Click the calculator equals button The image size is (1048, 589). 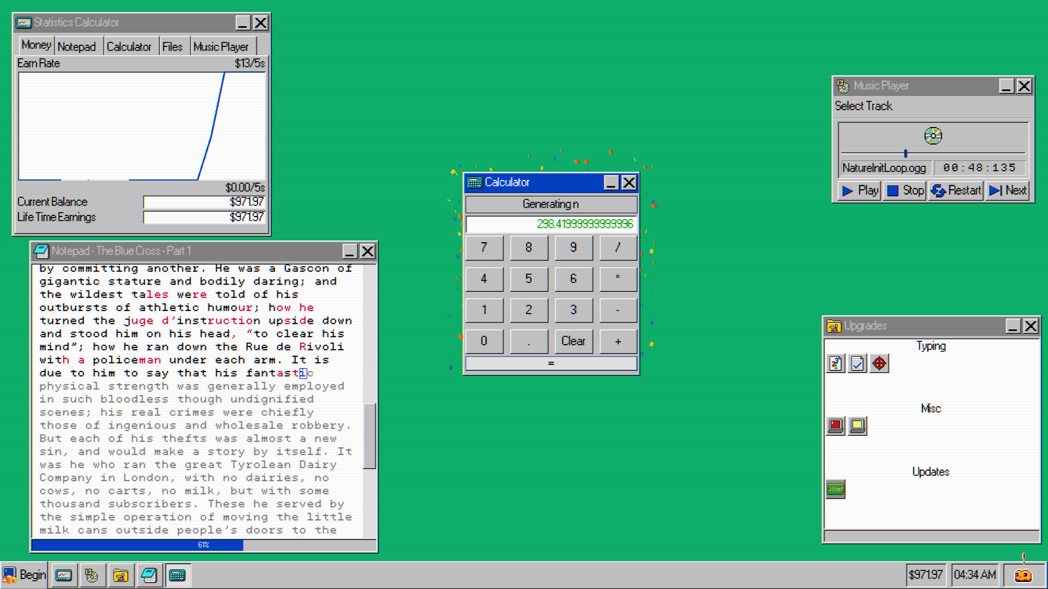pos(551,363)
